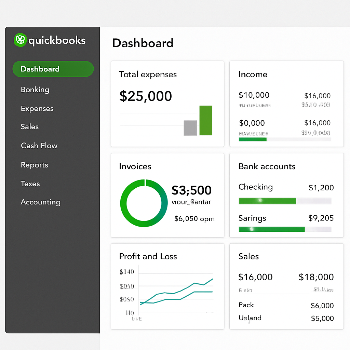Click the $25,000 total expenses amount
The image size is (350, 350).
(146, 96)
